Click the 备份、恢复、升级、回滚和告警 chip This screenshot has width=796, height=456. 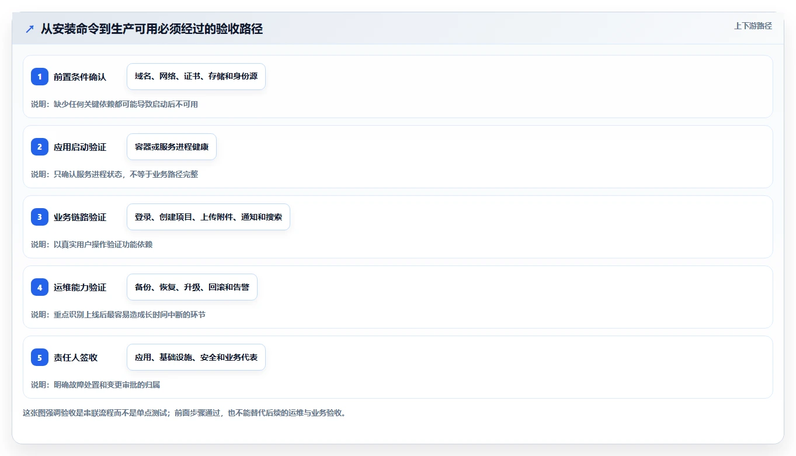tap(192, 287)
